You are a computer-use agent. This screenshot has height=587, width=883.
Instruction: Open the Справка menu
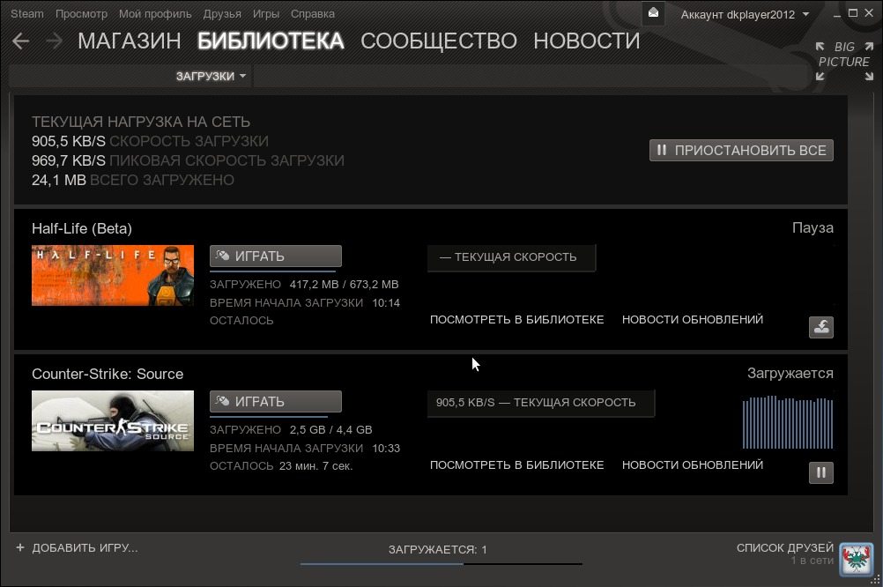313,13
